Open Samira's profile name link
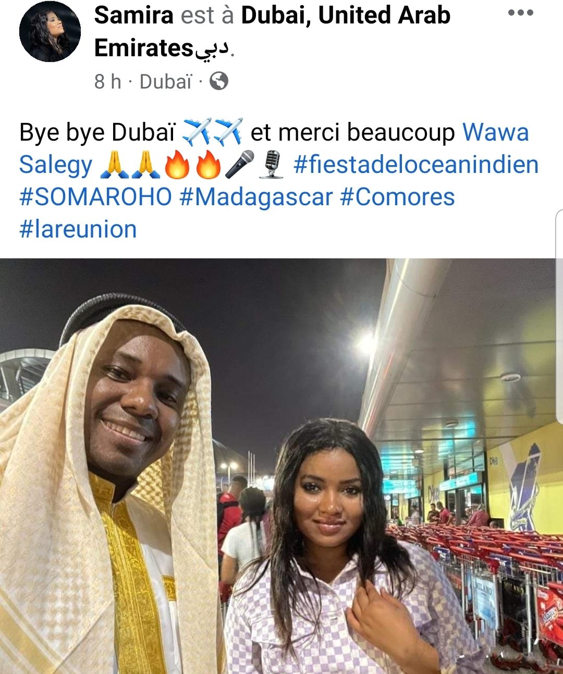The height and width of the screenshot is (674, 563). tap(133, 15)
